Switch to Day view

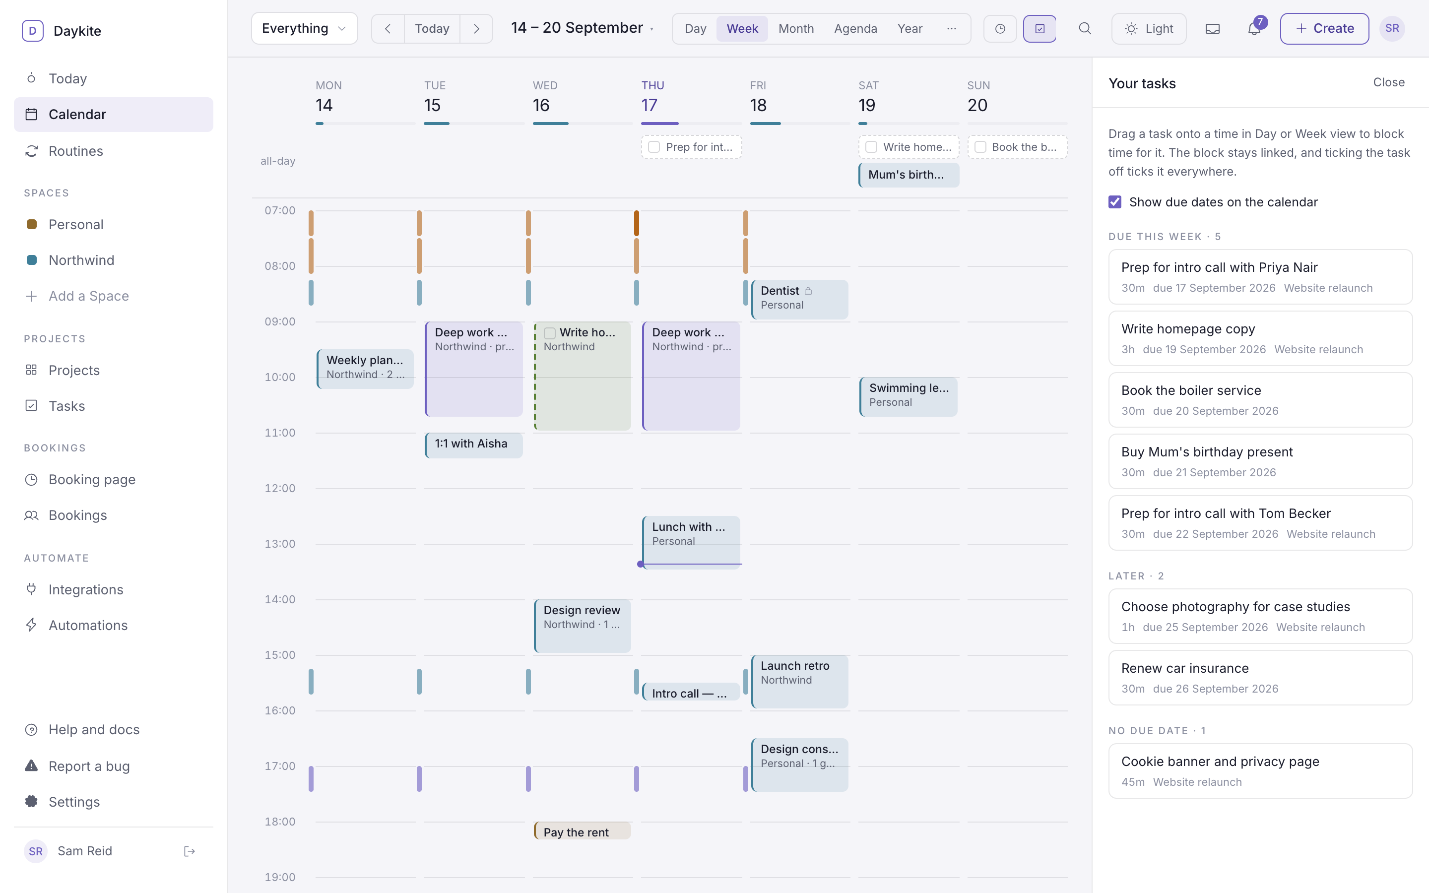click(x=695, y=28)
